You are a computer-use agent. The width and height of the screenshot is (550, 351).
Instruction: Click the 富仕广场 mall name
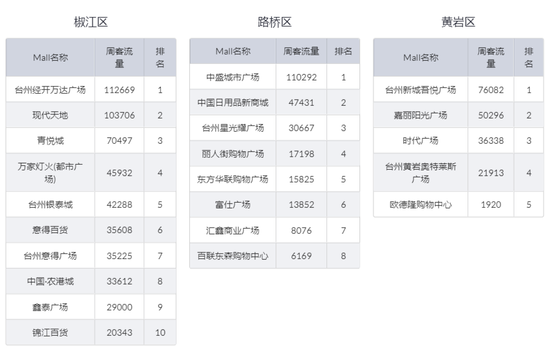click(x=233, y=205)
